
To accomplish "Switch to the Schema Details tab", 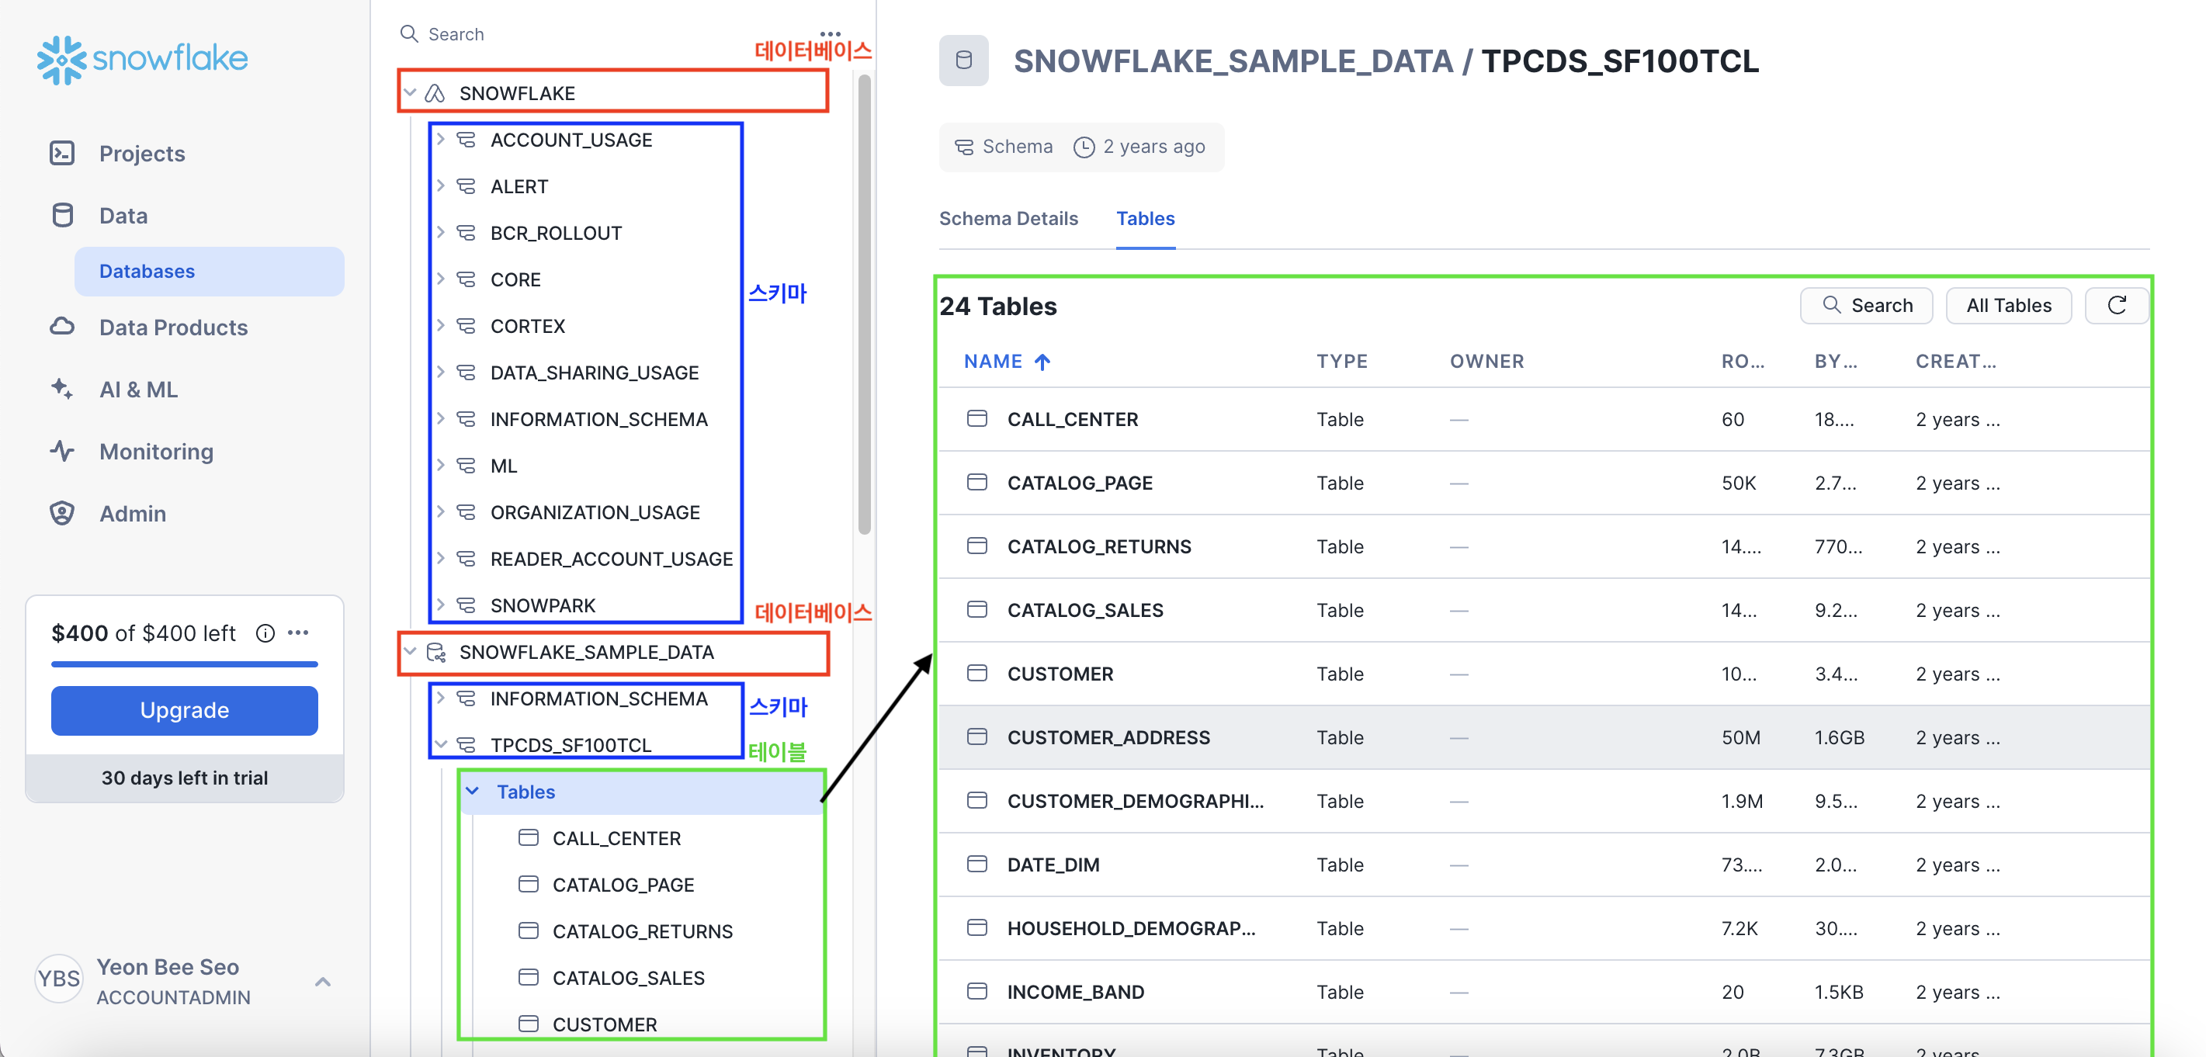I will 1008,218.
